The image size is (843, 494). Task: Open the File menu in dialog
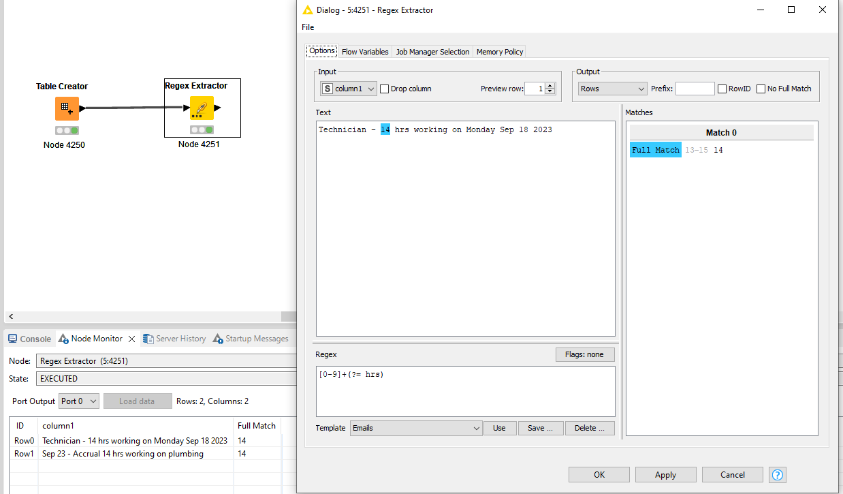tap(308, 27)
